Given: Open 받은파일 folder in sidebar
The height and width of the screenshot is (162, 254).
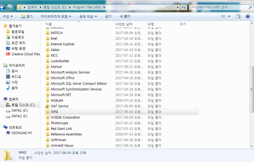Looking at the screenshot, I should [15, 32].
